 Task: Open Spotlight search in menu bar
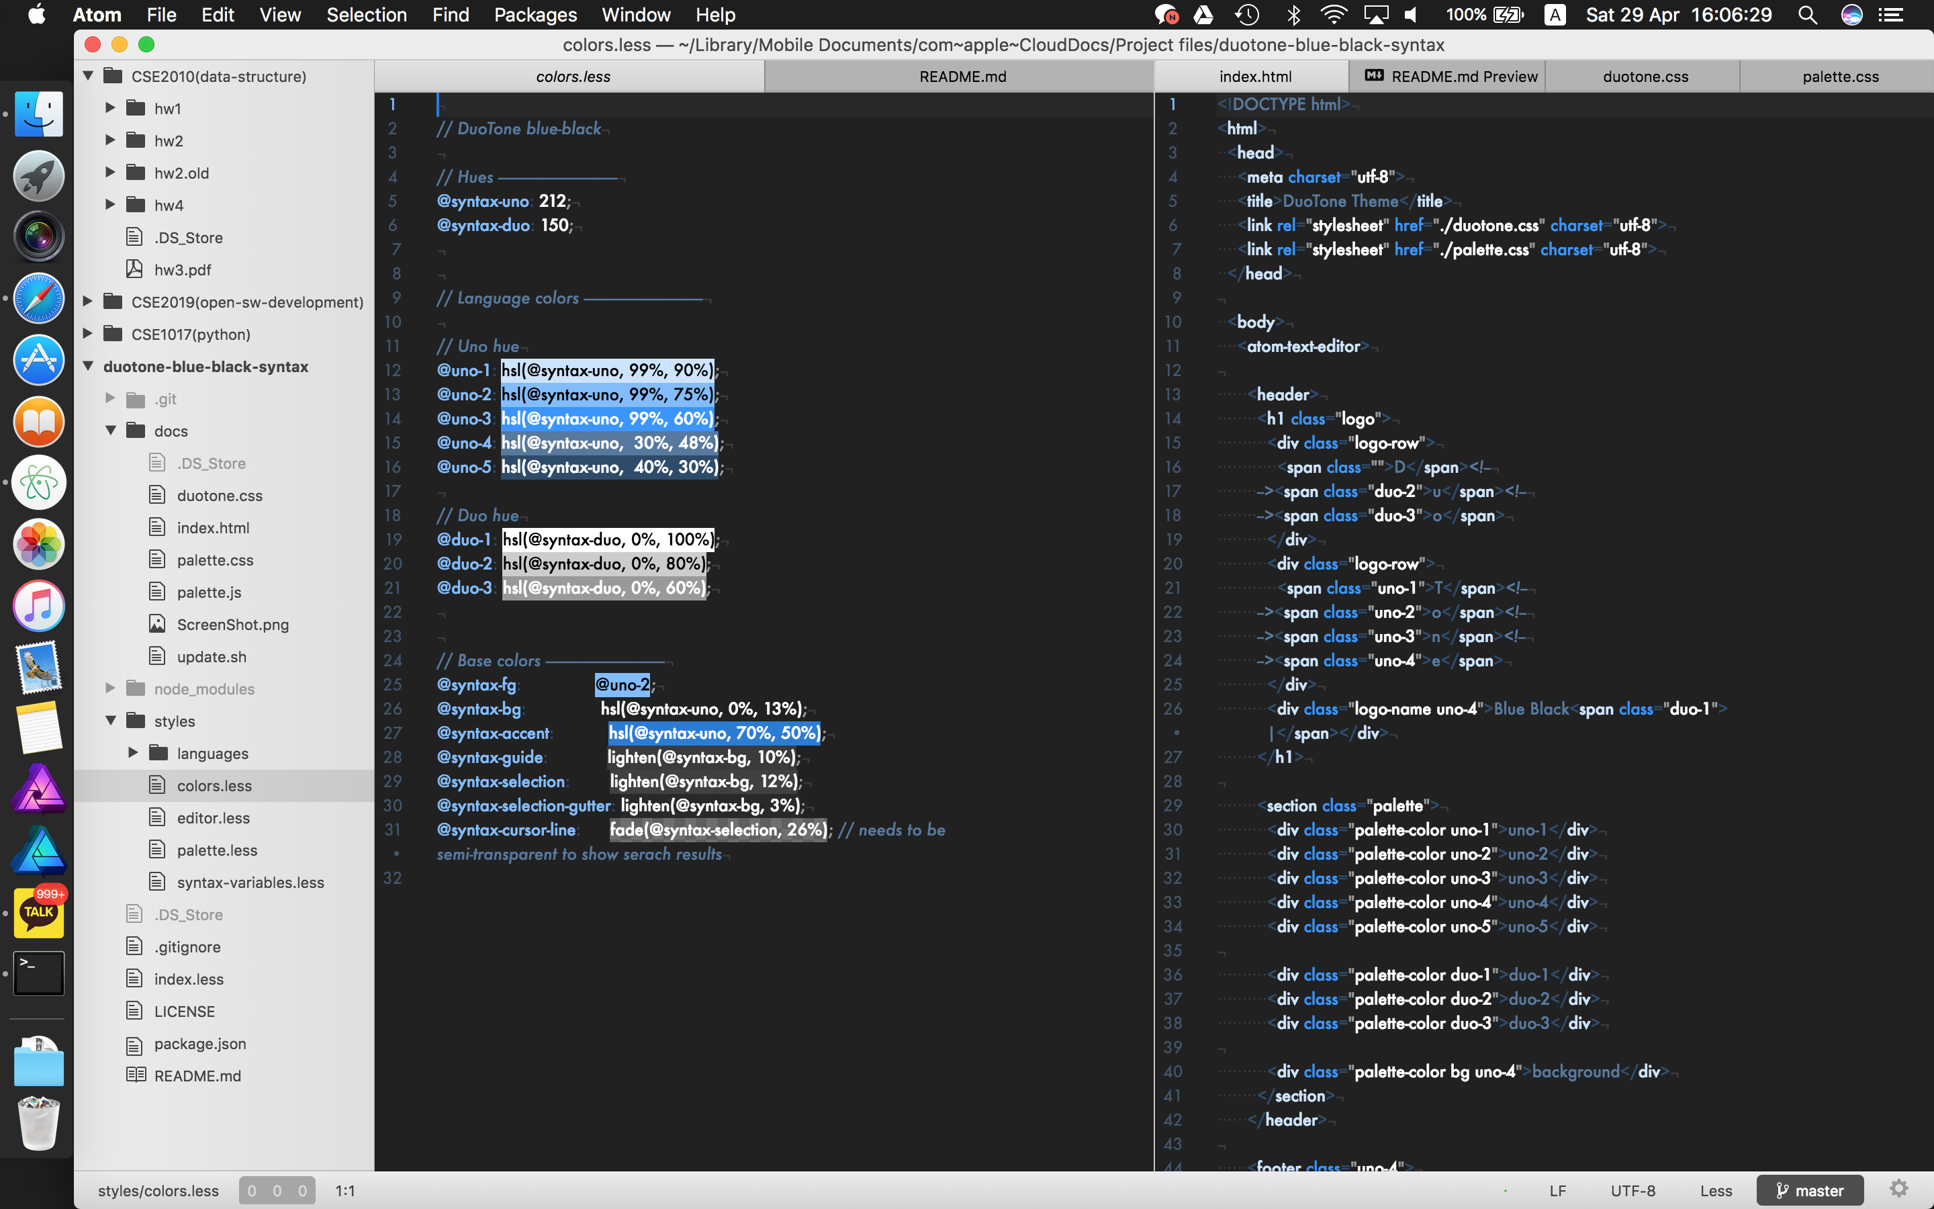(1807, 14)
